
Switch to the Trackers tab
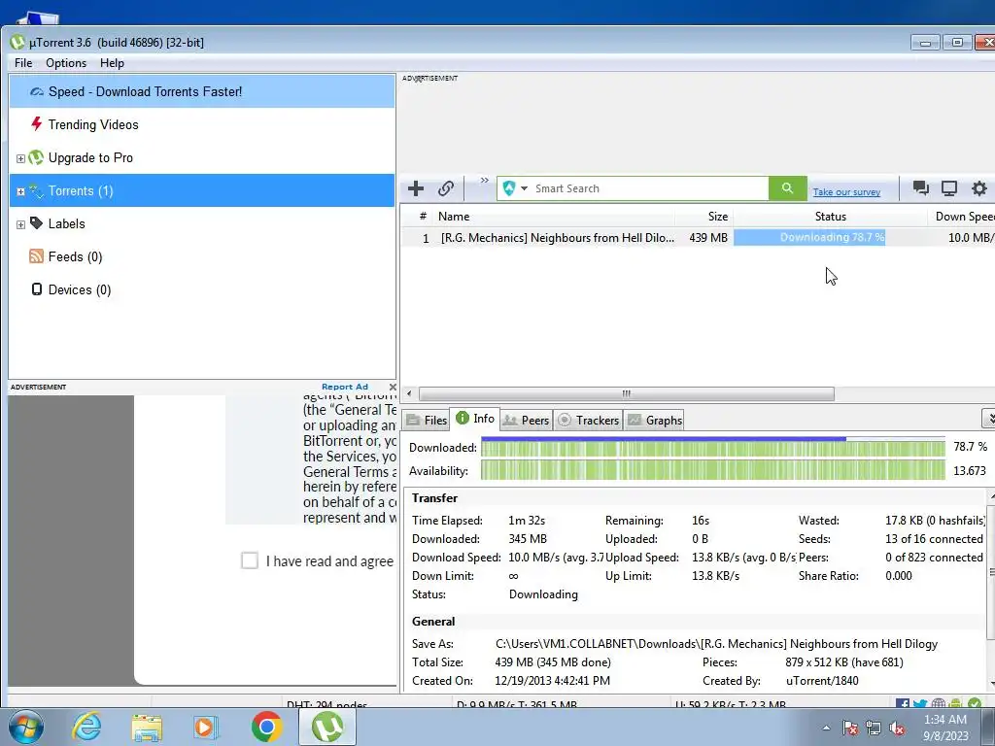point(588,420)
